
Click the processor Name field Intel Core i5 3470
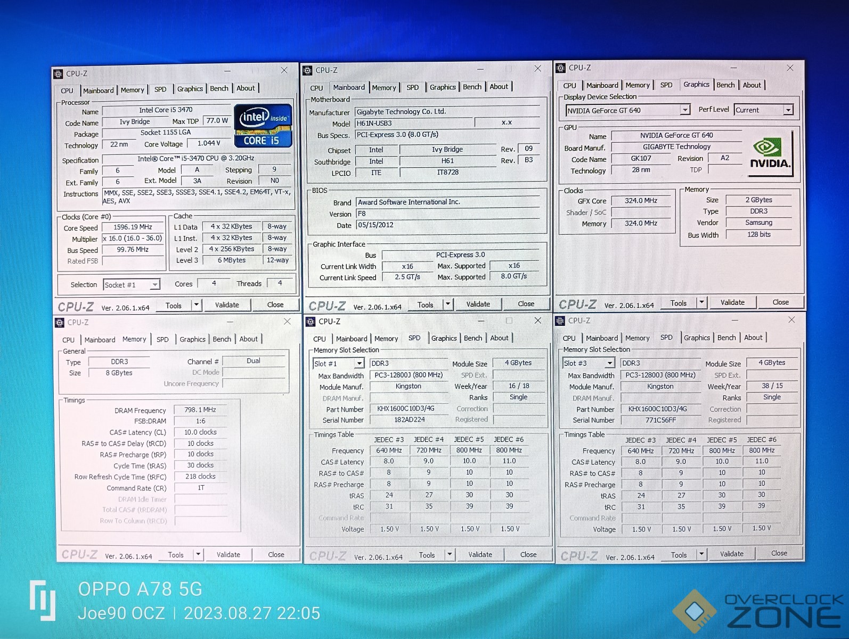[x=166, y=110]
